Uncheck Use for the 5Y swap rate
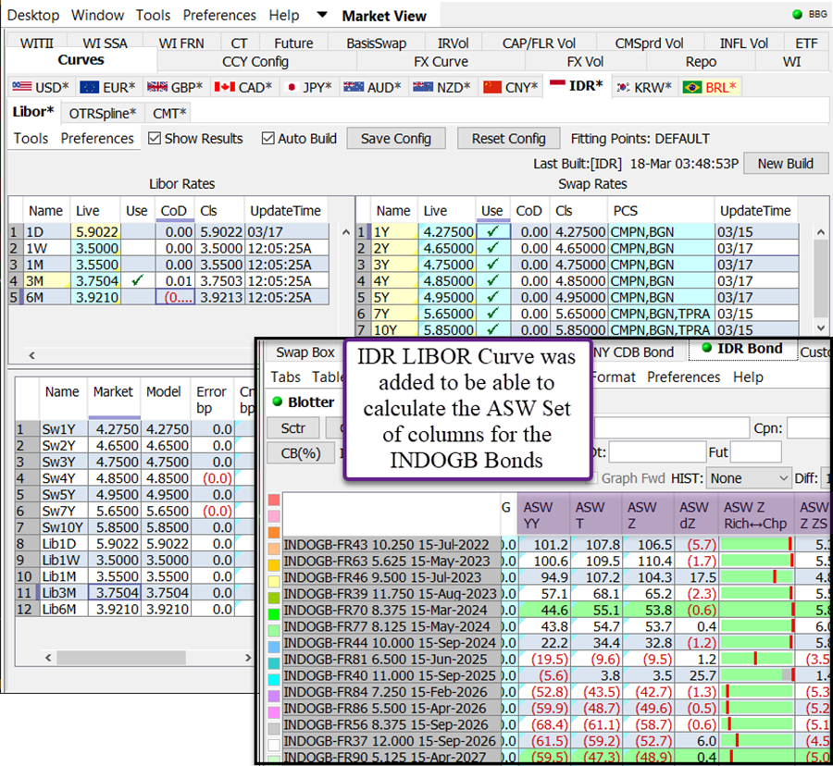833x766 pixels. pyautogui.click(x=493, y=297)
